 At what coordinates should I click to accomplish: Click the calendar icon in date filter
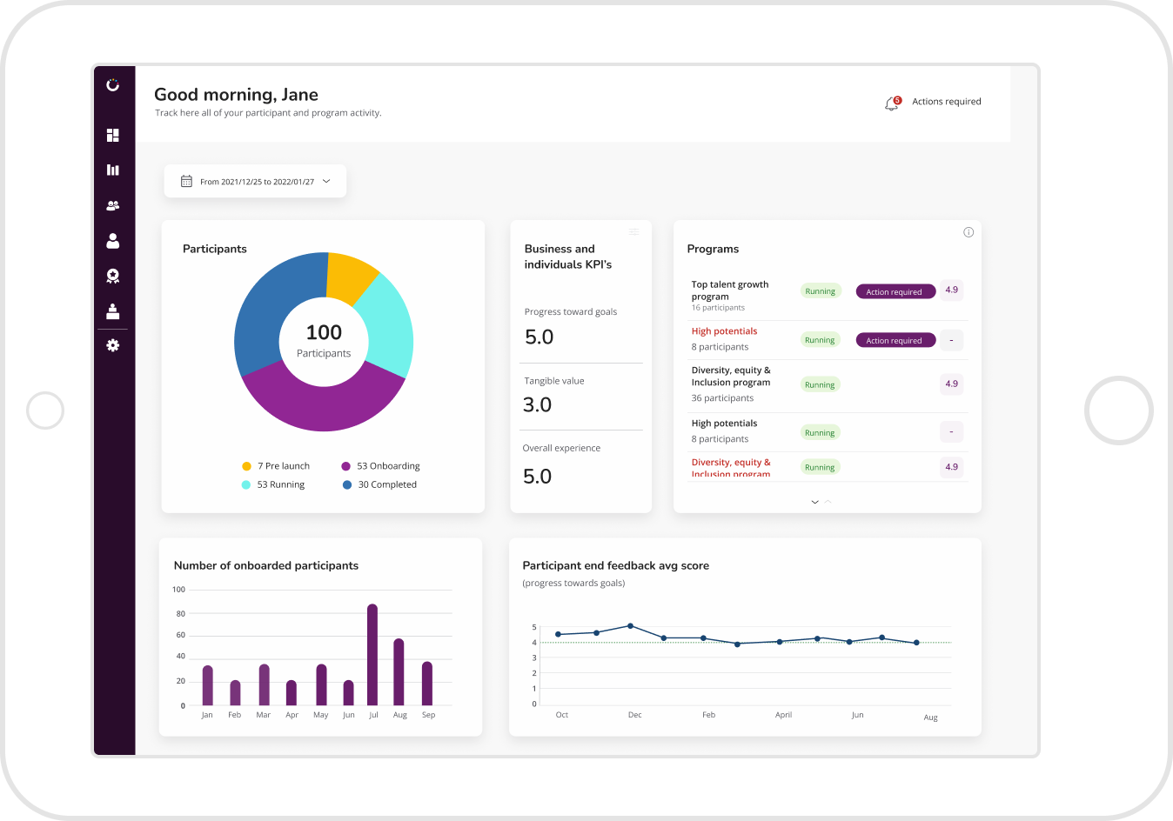[x=186, y=181]
